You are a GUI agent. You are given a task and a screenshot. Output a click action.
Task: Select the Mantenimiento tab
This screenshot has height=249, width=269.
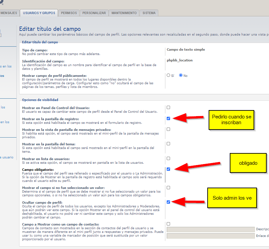click(x=124, y=13)
